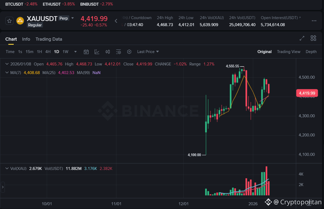Image resolution: width=324 pixels, height=209 pixels.
Task: Expand the chart to fullscreen with diagonal arrows
Action: point(302,38)
